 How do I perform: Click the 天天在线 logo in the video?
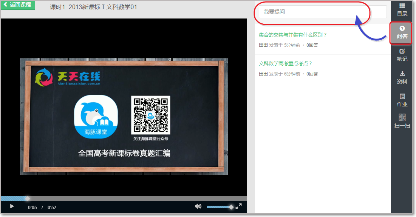[x=68, y=77]
